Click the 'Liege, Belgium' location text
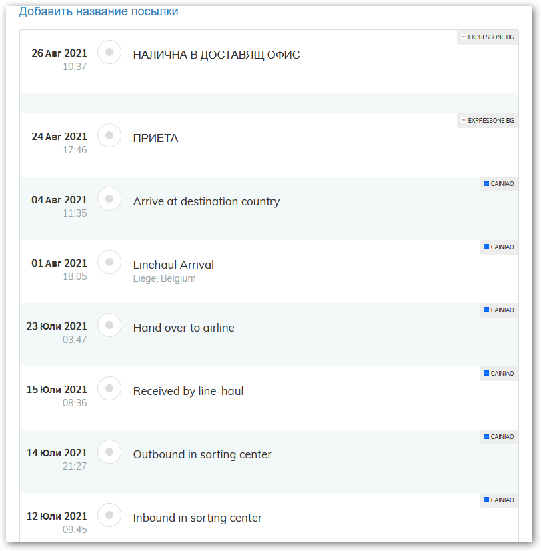 coord(165,278)
